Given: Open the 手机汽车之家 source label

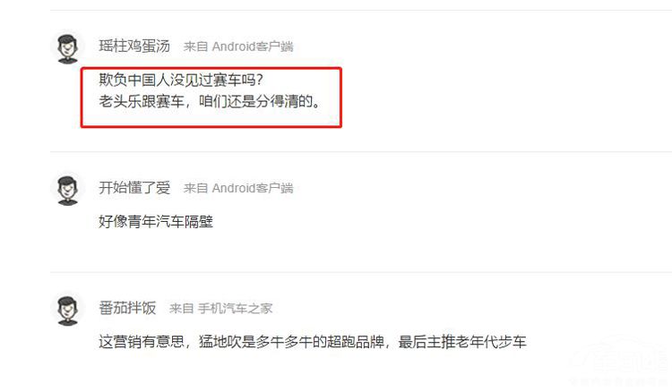Looking at the screenshot, I should [236, 308].
